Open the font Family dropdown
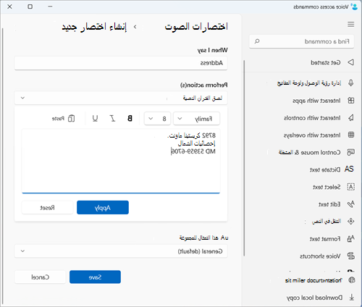 coord(196,119)
